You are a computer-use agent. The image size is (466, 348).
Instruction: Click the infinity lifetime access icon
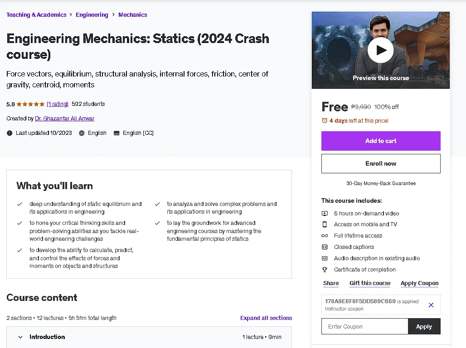325,236
